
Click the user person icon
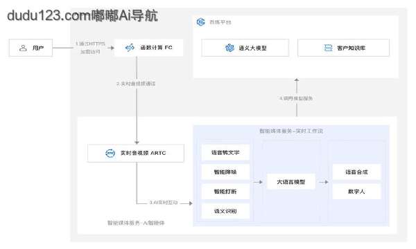[x=23, y=48]
